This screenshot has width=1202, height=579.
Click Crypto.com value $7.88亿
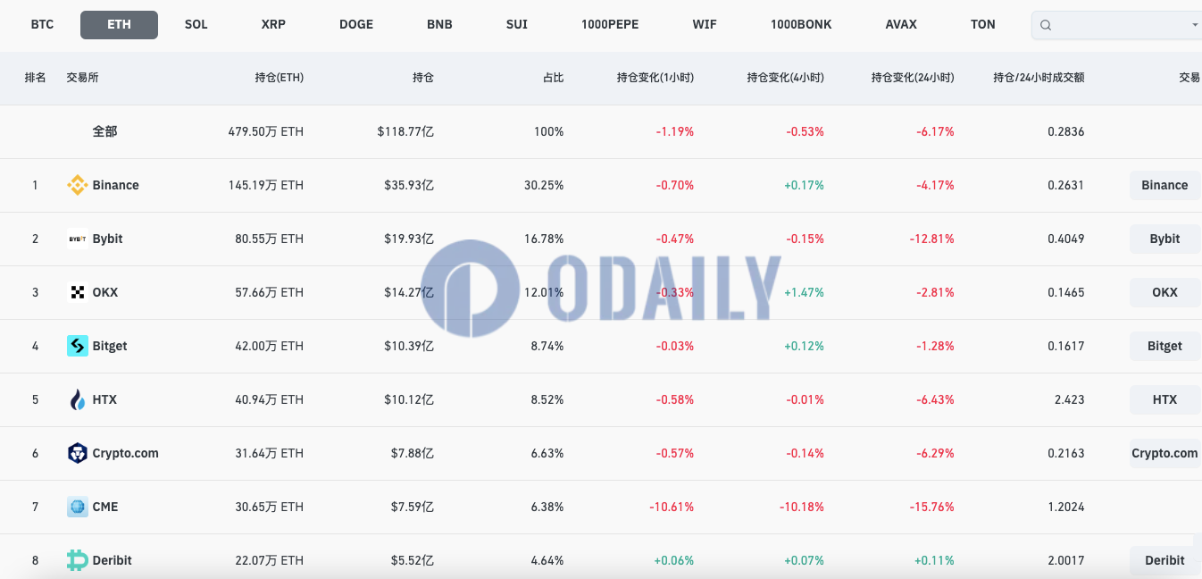413,453
